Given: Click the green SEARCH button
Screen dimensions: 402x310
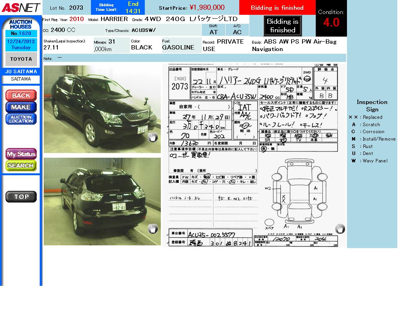Looking at the screenshot, I should [x=21, y=166].
